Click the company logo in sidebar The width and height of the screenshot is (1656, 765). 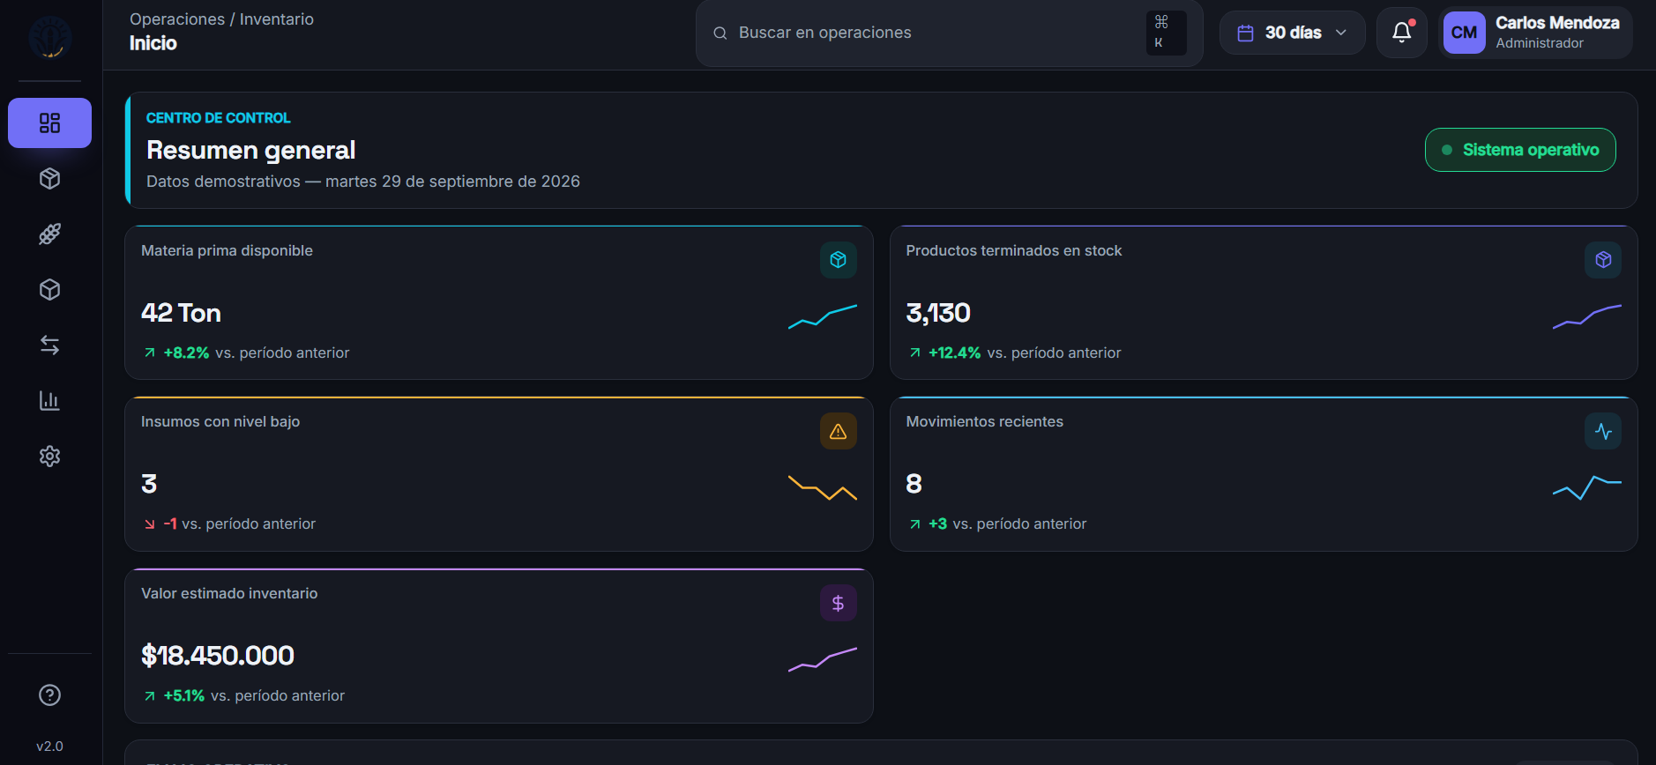[50, 38]
